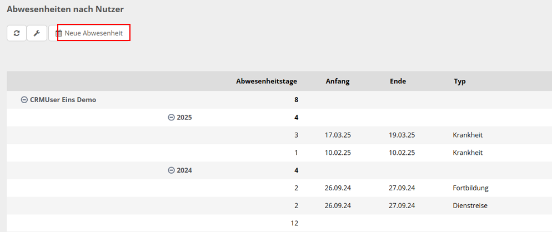Screen dimensions: 552x232
Task: Open the Krankheit entry starting 17.03.25
Action: coord(468,135)
